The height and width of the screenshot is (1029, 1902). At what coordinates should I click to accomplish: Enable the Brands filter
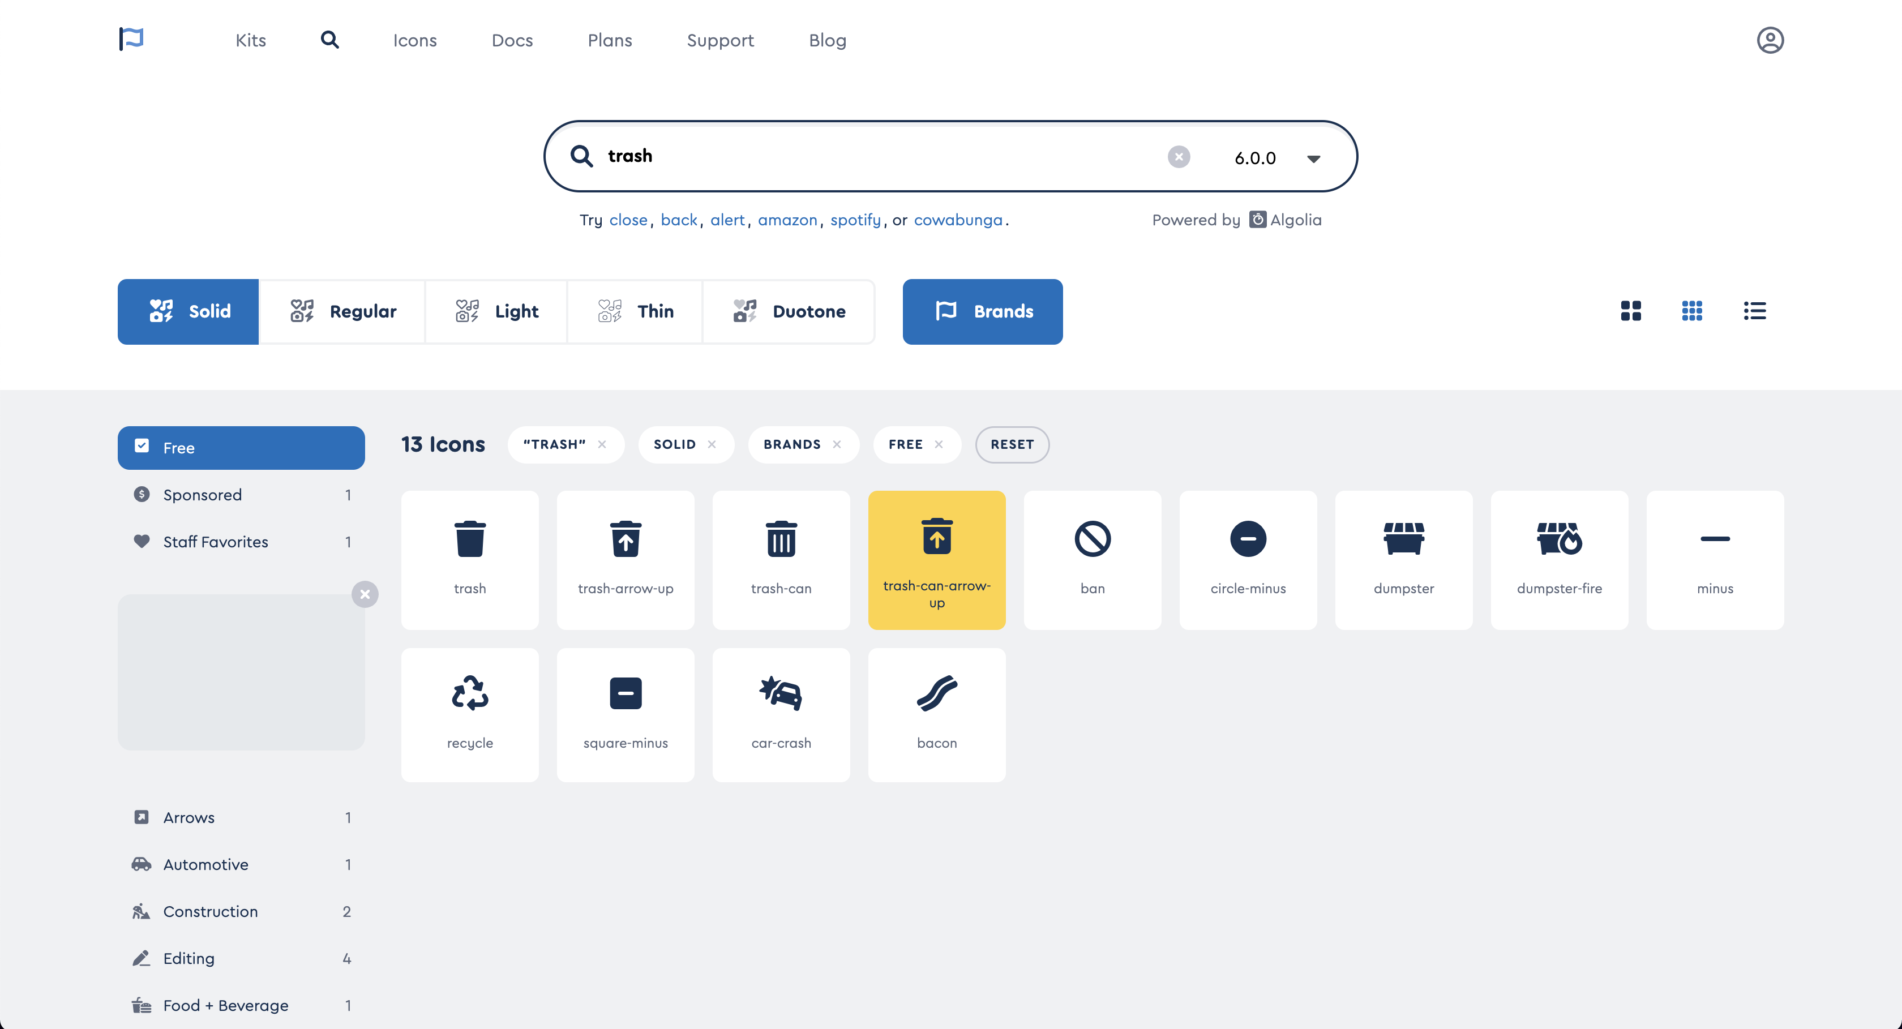pos(982,311)
